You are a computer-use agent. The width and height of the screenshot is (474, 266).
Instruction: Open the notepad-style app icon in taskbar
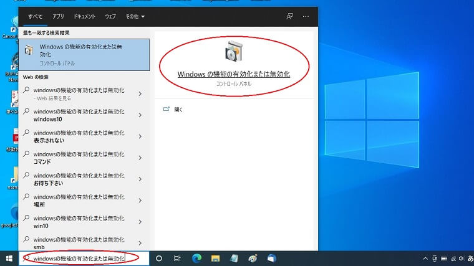(x=234, y=259)
